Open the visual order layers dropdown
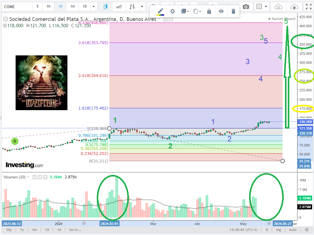Image resolution: width=314 pixels, height=235 pixels. [x=185, y=12]
